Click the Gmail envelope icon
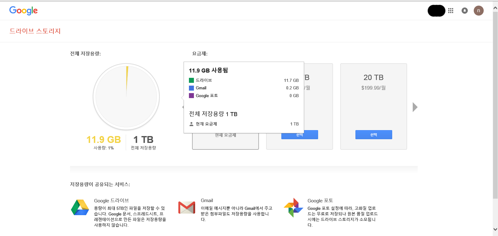 tap(187, 207)
